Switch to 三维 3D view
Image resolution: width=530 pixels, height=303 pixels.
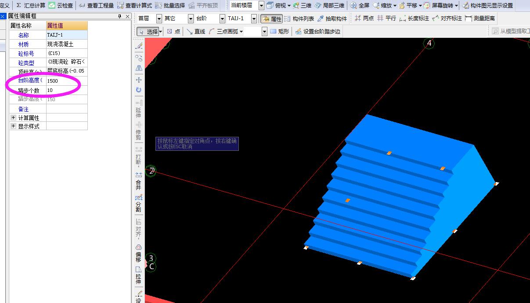[302, 5]
